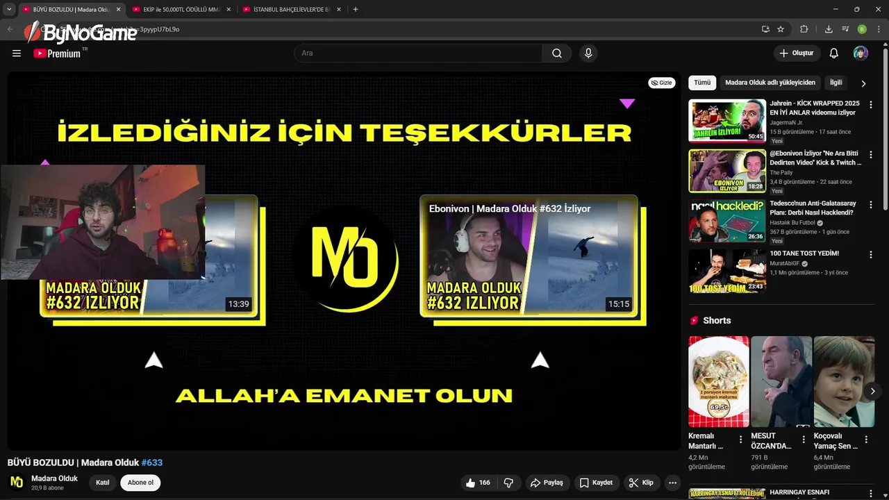
Task: Select the Tümü filter chip
Action: 702,83
